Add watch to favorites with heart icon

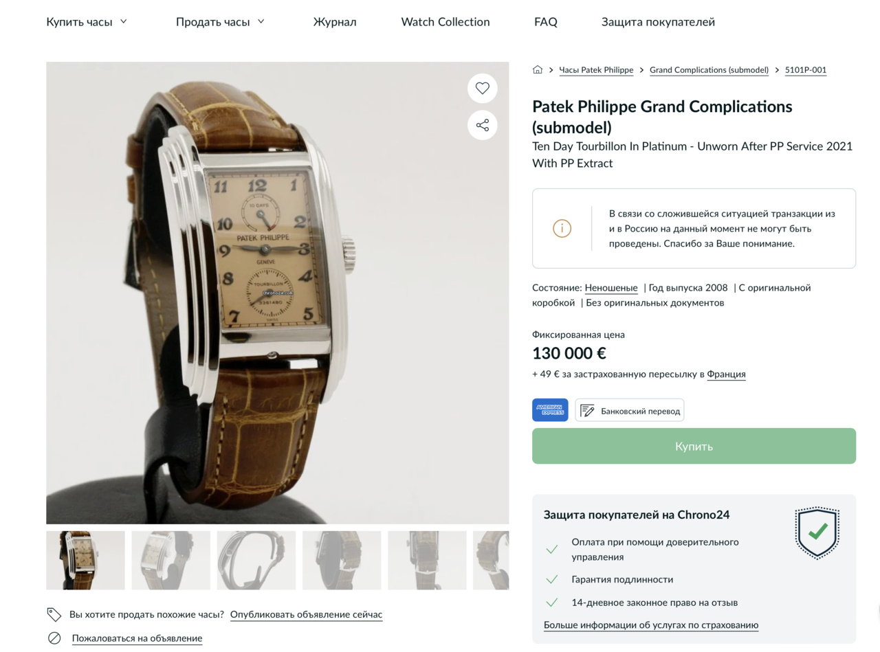click(483, 88)
